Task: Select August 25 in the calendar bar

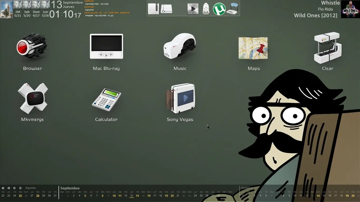Action: coord(20,196)
